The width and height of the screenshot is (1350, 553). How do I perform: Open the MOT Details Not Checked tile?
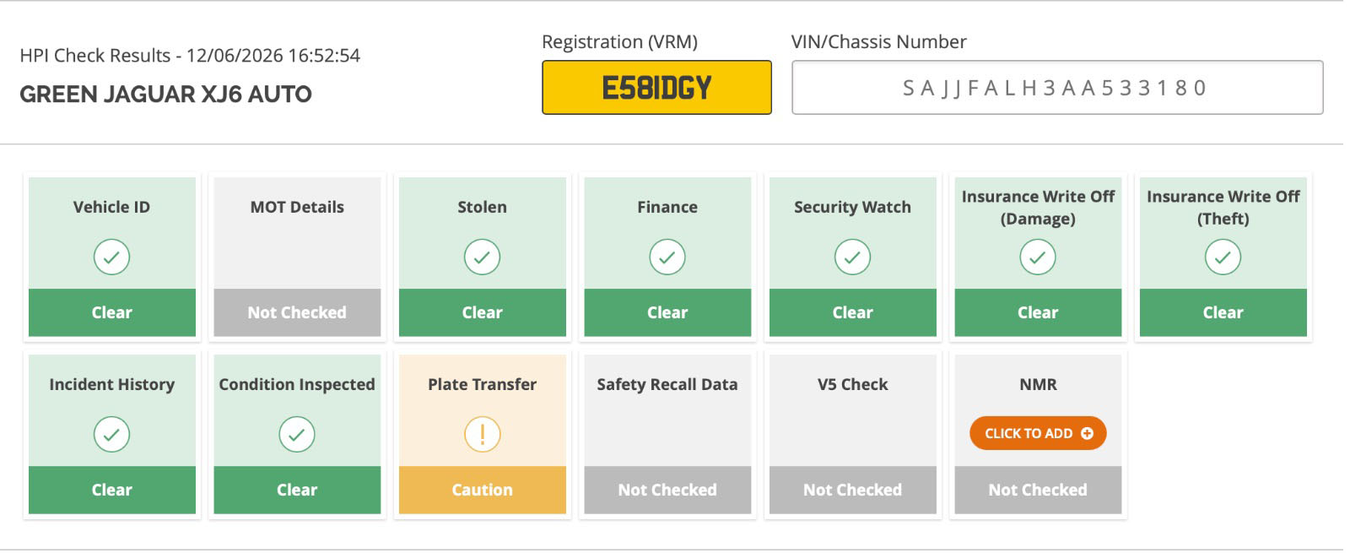[297, 257]
